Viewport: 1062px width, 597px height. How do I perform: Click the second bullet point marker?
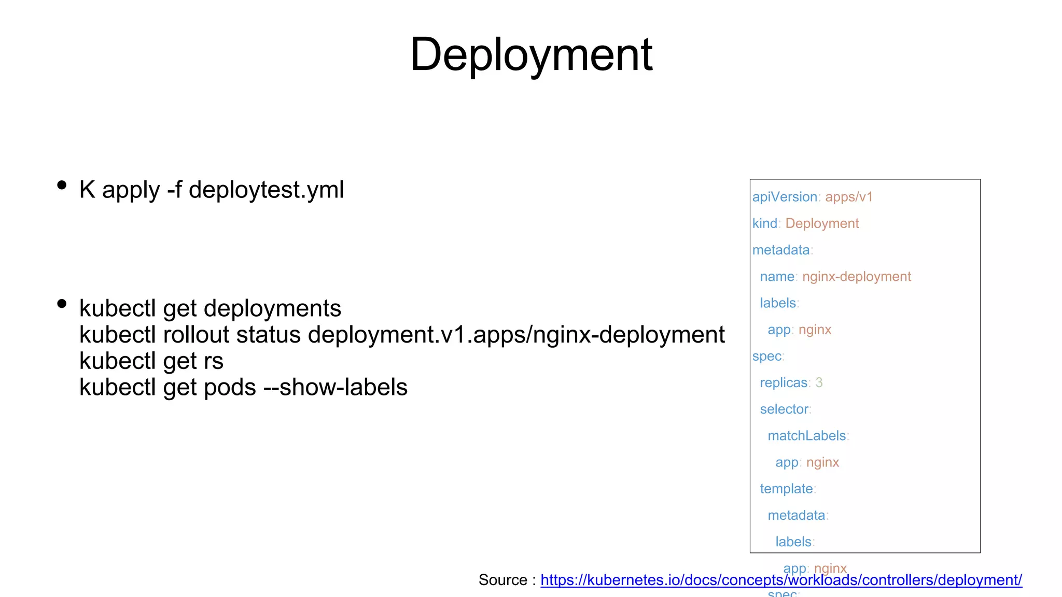point(62,304)
